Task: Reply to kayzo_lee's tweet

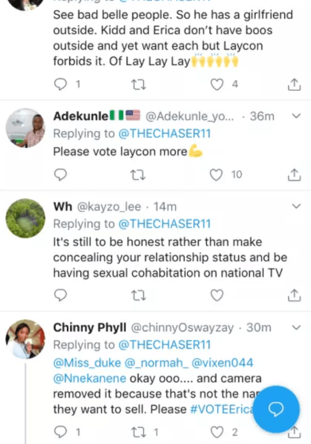Action: click(x=61, y=295)
